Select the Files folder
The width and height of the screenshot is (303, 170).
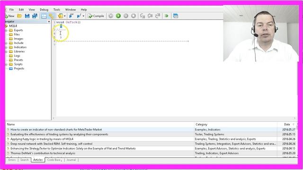tap(17, 34)
